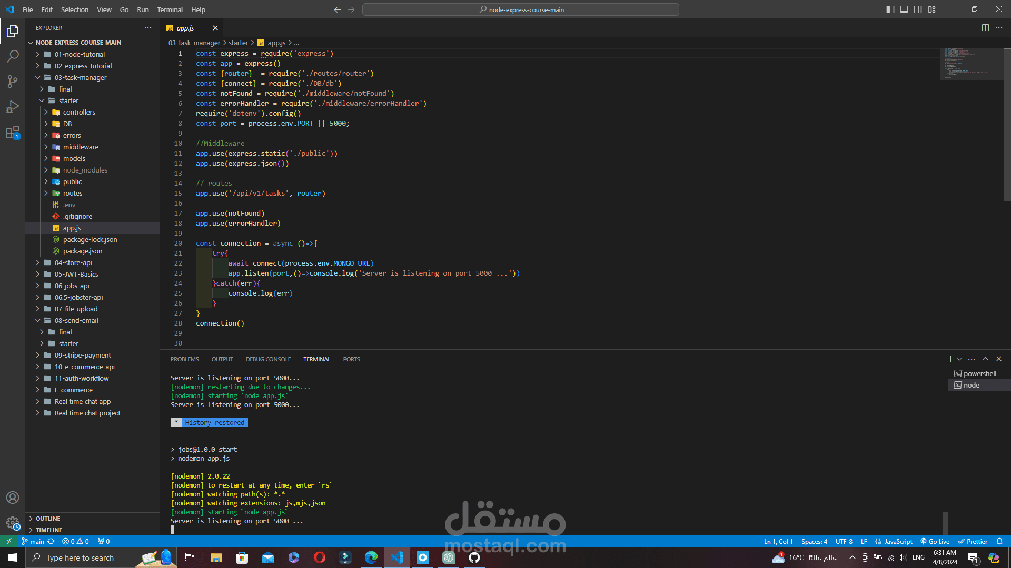Open new terminal launch profile dropdown
This screenshot has width=1011, height=568.
(959, 359)
